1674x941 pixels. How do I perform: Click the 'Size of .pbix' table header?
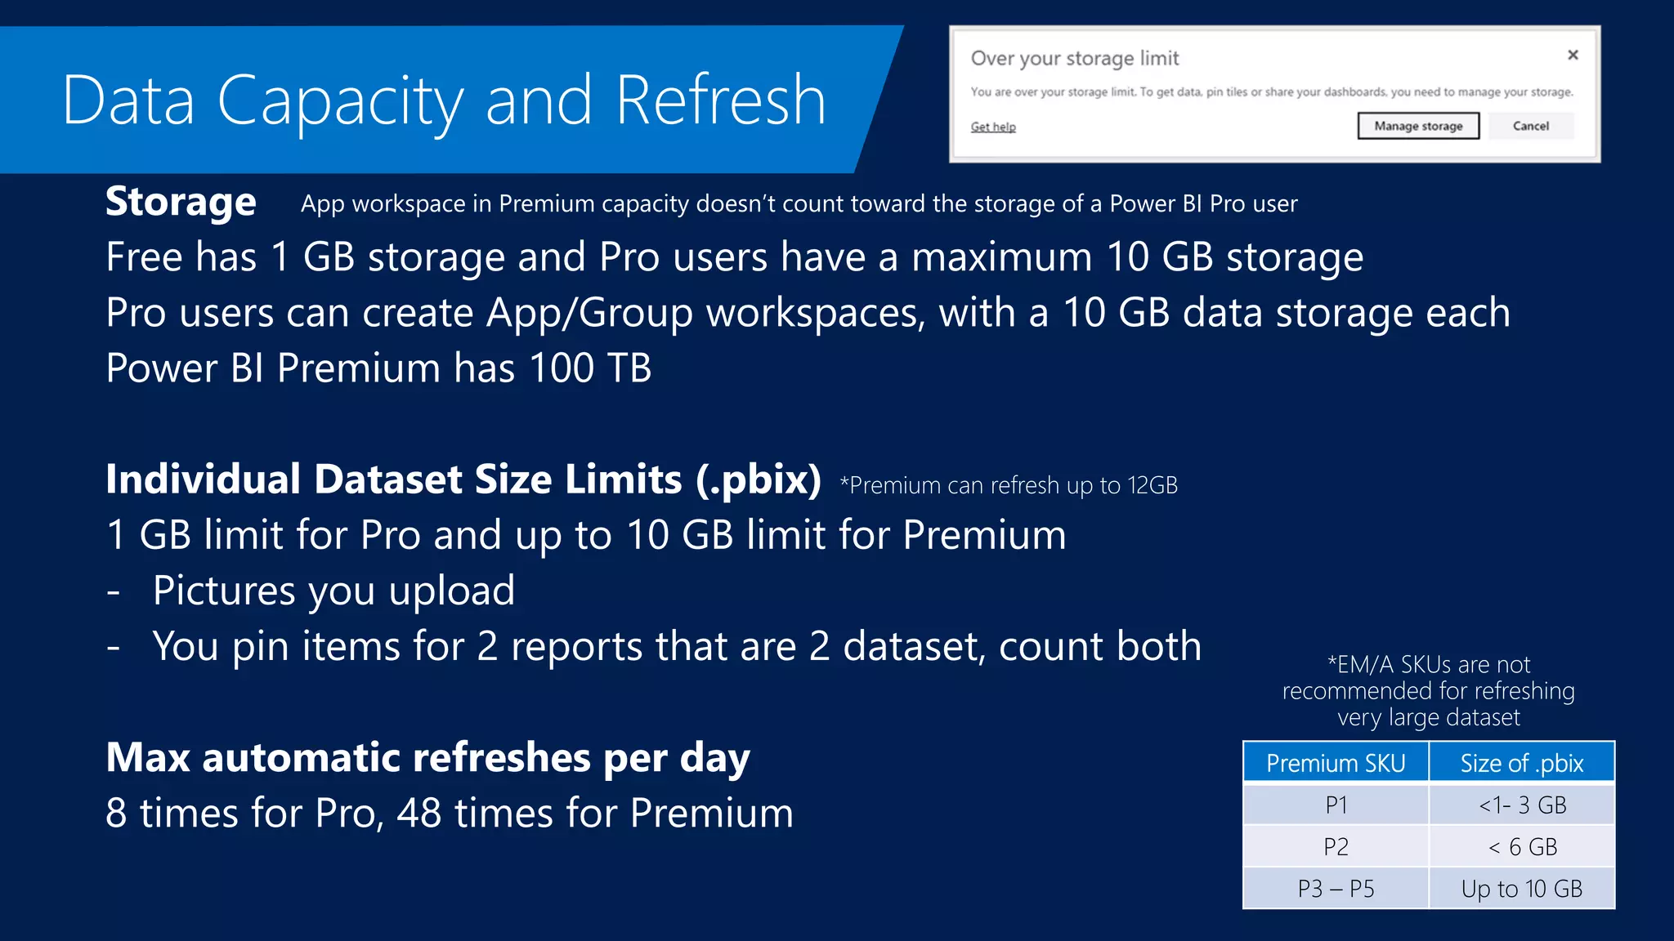click(1522, 763)
